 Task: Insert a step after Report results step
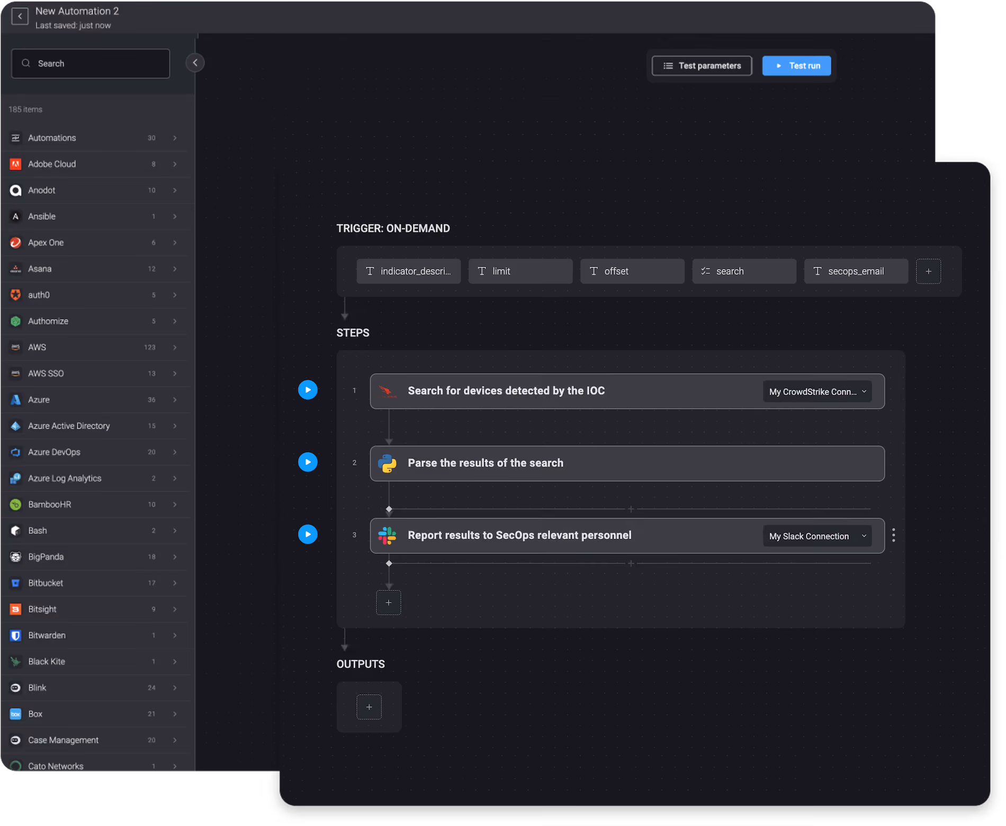[x=631, y=563]
